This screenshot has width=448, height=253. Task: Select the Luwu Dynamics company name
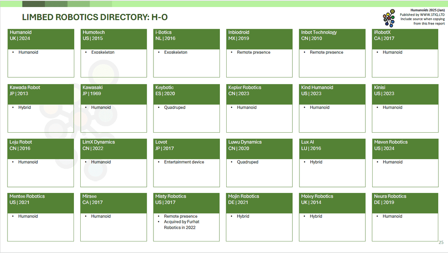tap(245, 142)
